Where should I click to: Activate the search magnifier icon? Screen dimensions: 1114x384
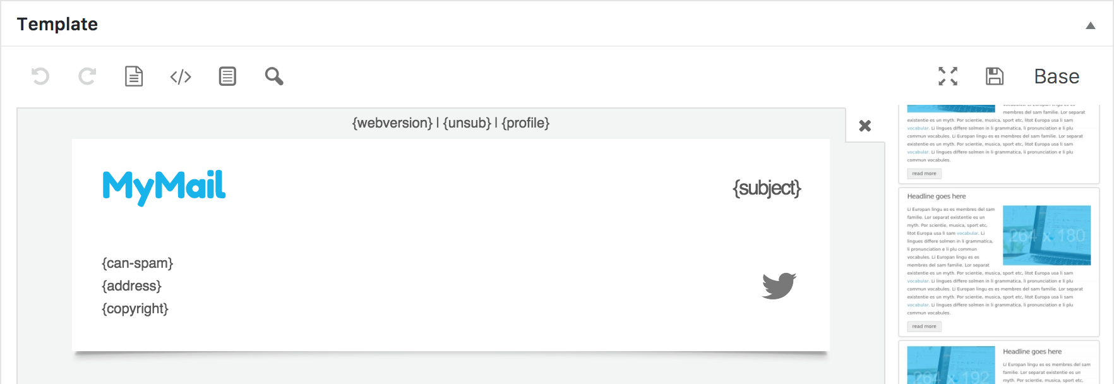(x=274, y=76)
